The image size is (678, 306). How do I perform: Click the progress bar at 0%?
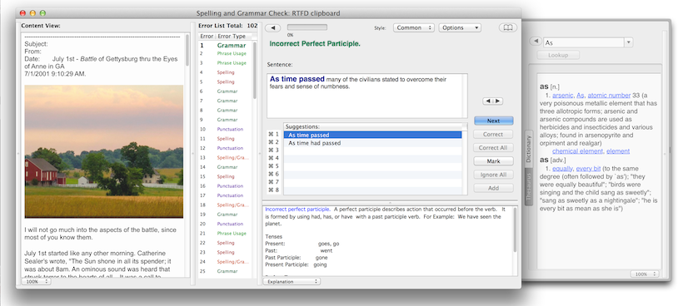tap(307, 27)
